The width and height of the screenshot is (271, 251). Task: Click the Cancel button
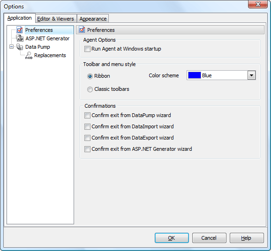point(209,238)
